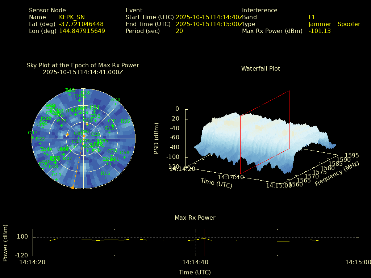Click the KEPK_SN sensor node name

point(72,17)
